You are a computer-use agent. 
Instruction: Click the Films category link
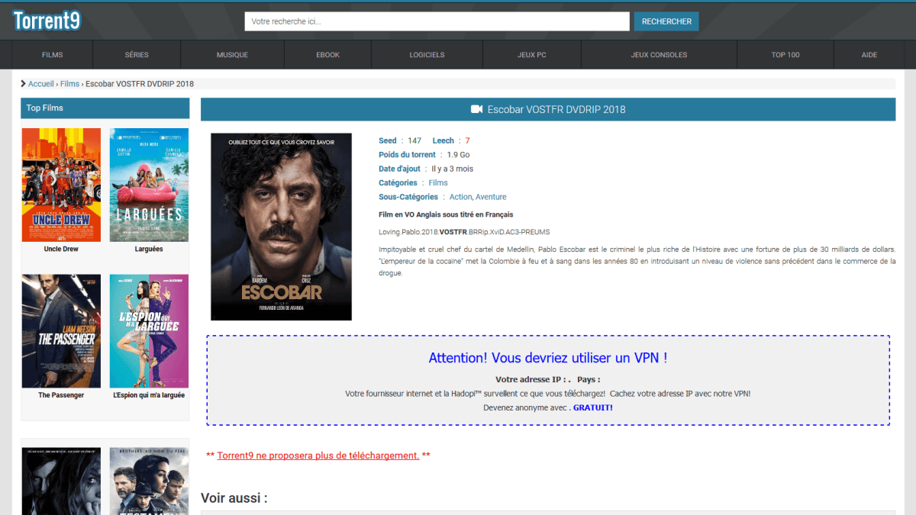click(x=438, y=183)
